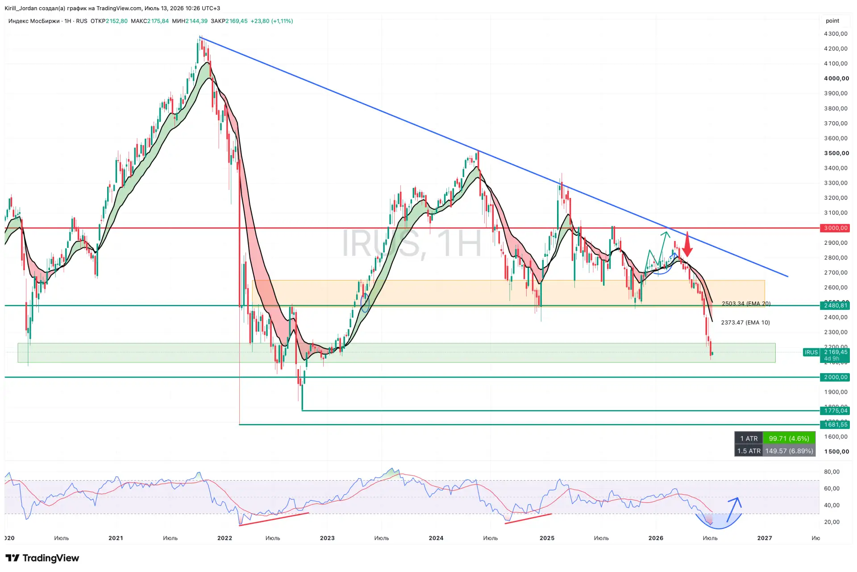Click the ОТКР 2152,80 open value
Screen dimensions: 857x572
point(109,21)
